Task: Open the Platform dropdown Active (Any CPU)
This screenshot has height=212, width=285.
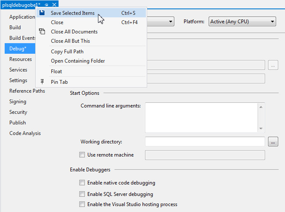Action: 242,22
